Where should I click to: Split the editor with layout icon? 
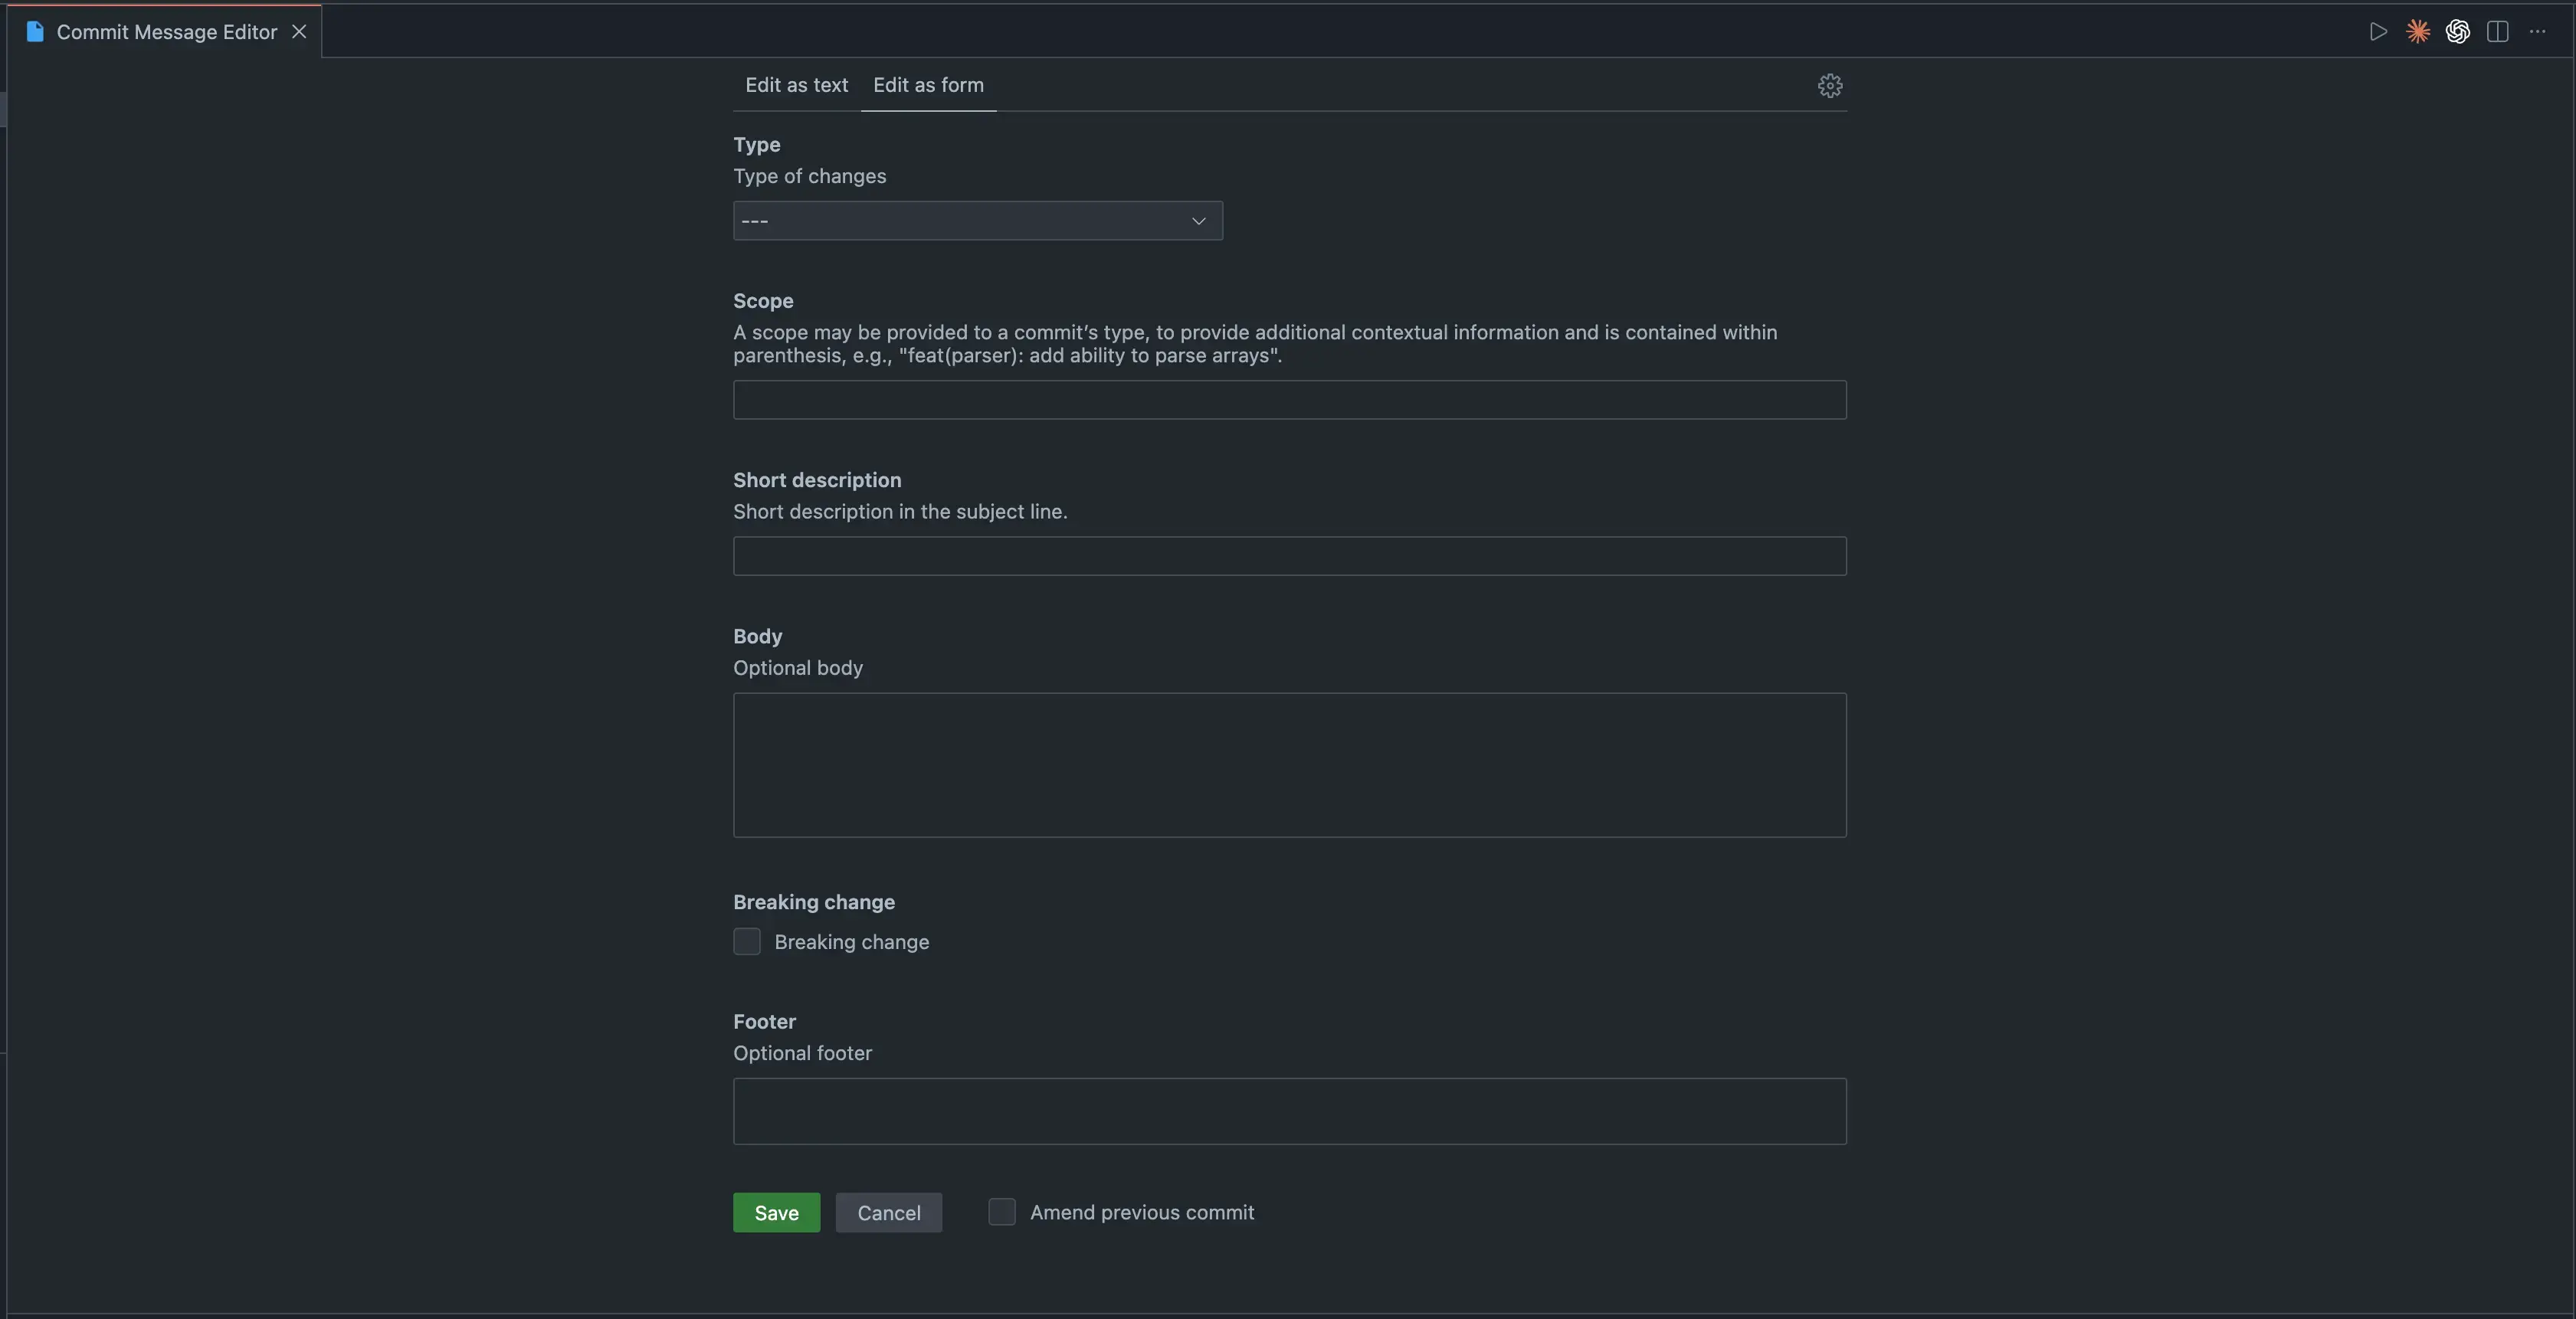pos(2497,32)
